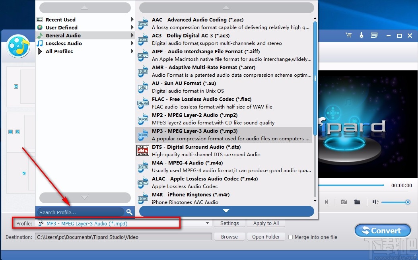Click the AU Sun format icon
The image size is (418, 260).
[143, 87]
